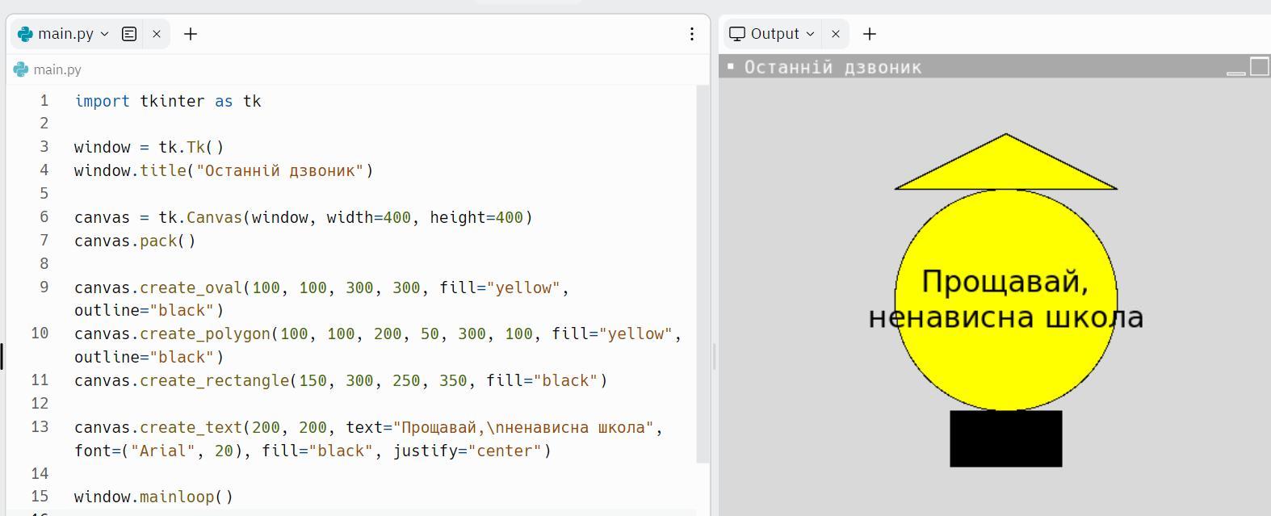The width and height of the screenshot is (1271, 516).
Task: Expand the Output tab dropdown chevron
Action: click(x=810, y=34)
